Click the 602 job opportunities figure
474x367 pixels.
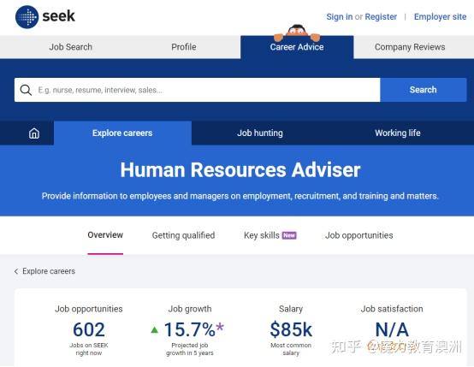coord(89,329)
